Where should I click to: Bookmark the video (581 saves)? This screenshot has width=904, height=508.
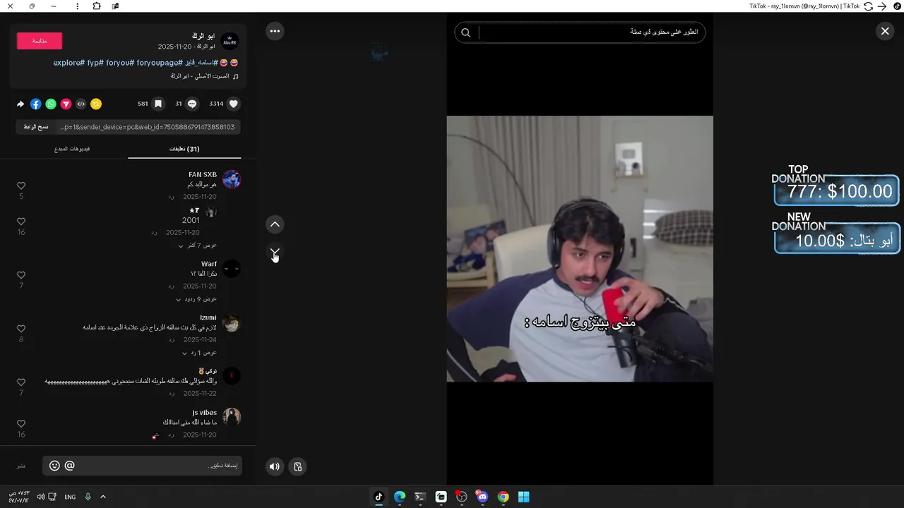click(x=158, y=104)
